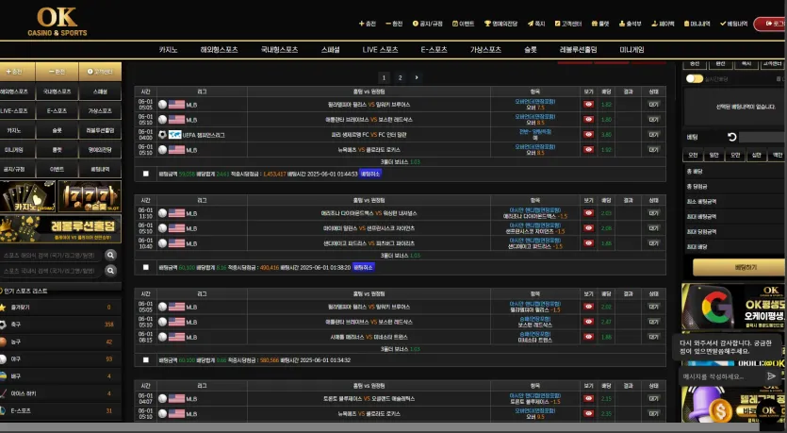
Task: Select 축구 soccer in popular sports list
Action: point(60,325)
